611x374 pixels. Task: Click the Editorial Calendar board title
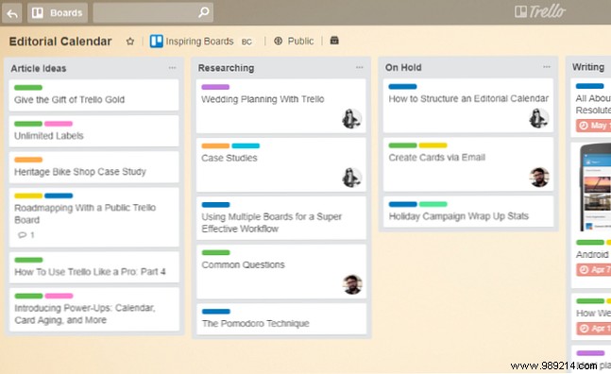click(60, 42)
